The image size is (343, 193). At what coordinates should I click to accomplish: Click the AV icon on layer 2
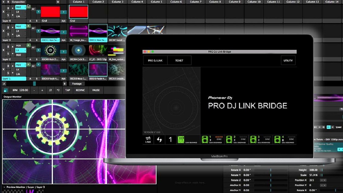pyautogui.click(x=33, y=47)
